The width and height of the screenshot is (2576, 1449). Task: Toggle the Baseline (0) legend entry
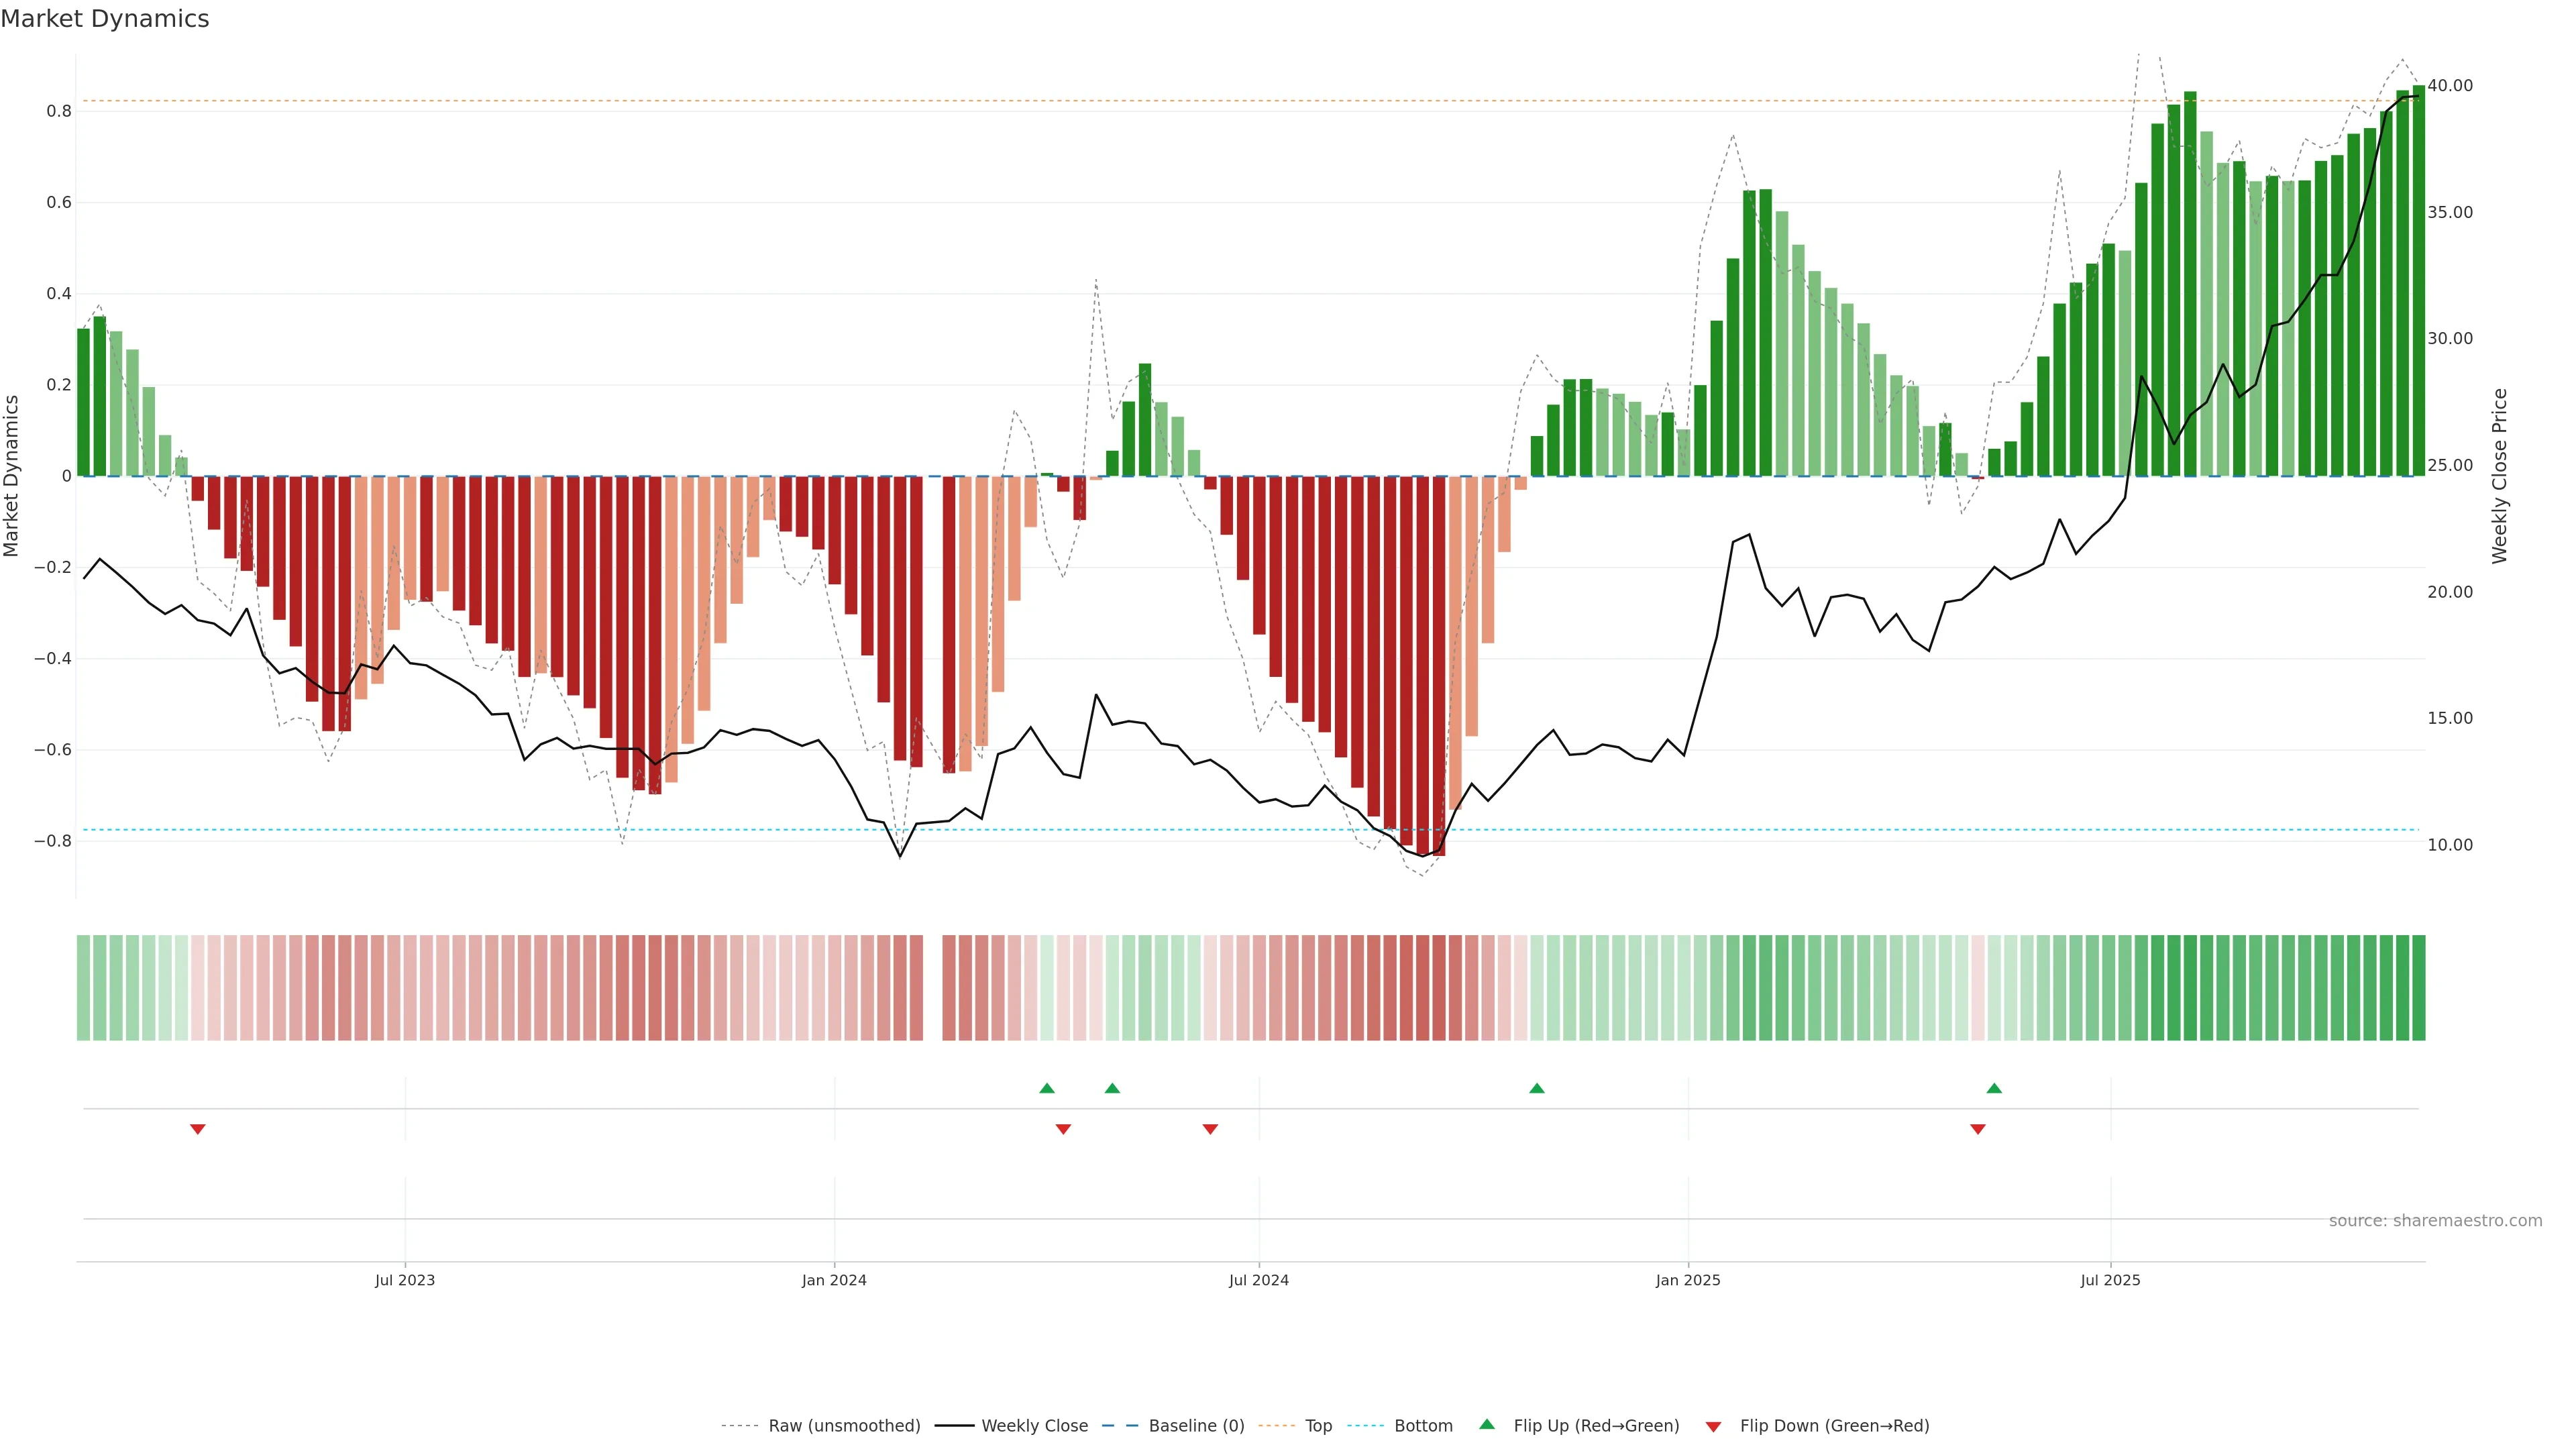point(1196,1426)
